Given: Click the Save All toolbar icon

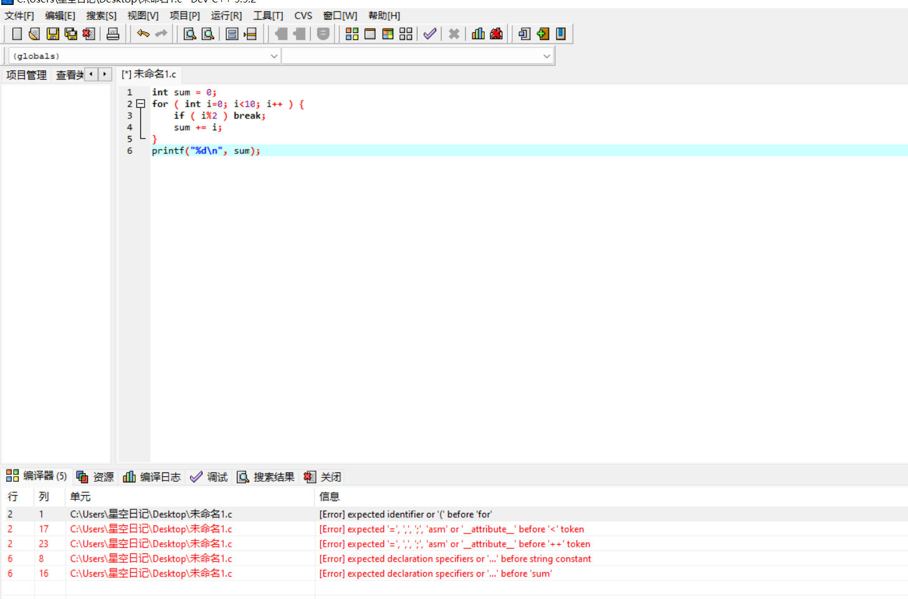Looking at the screenshot, I should point(71,34).
